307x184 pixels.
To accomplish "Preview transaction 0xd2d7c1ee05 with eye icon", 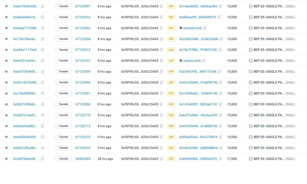I will [x=6, y=115].
